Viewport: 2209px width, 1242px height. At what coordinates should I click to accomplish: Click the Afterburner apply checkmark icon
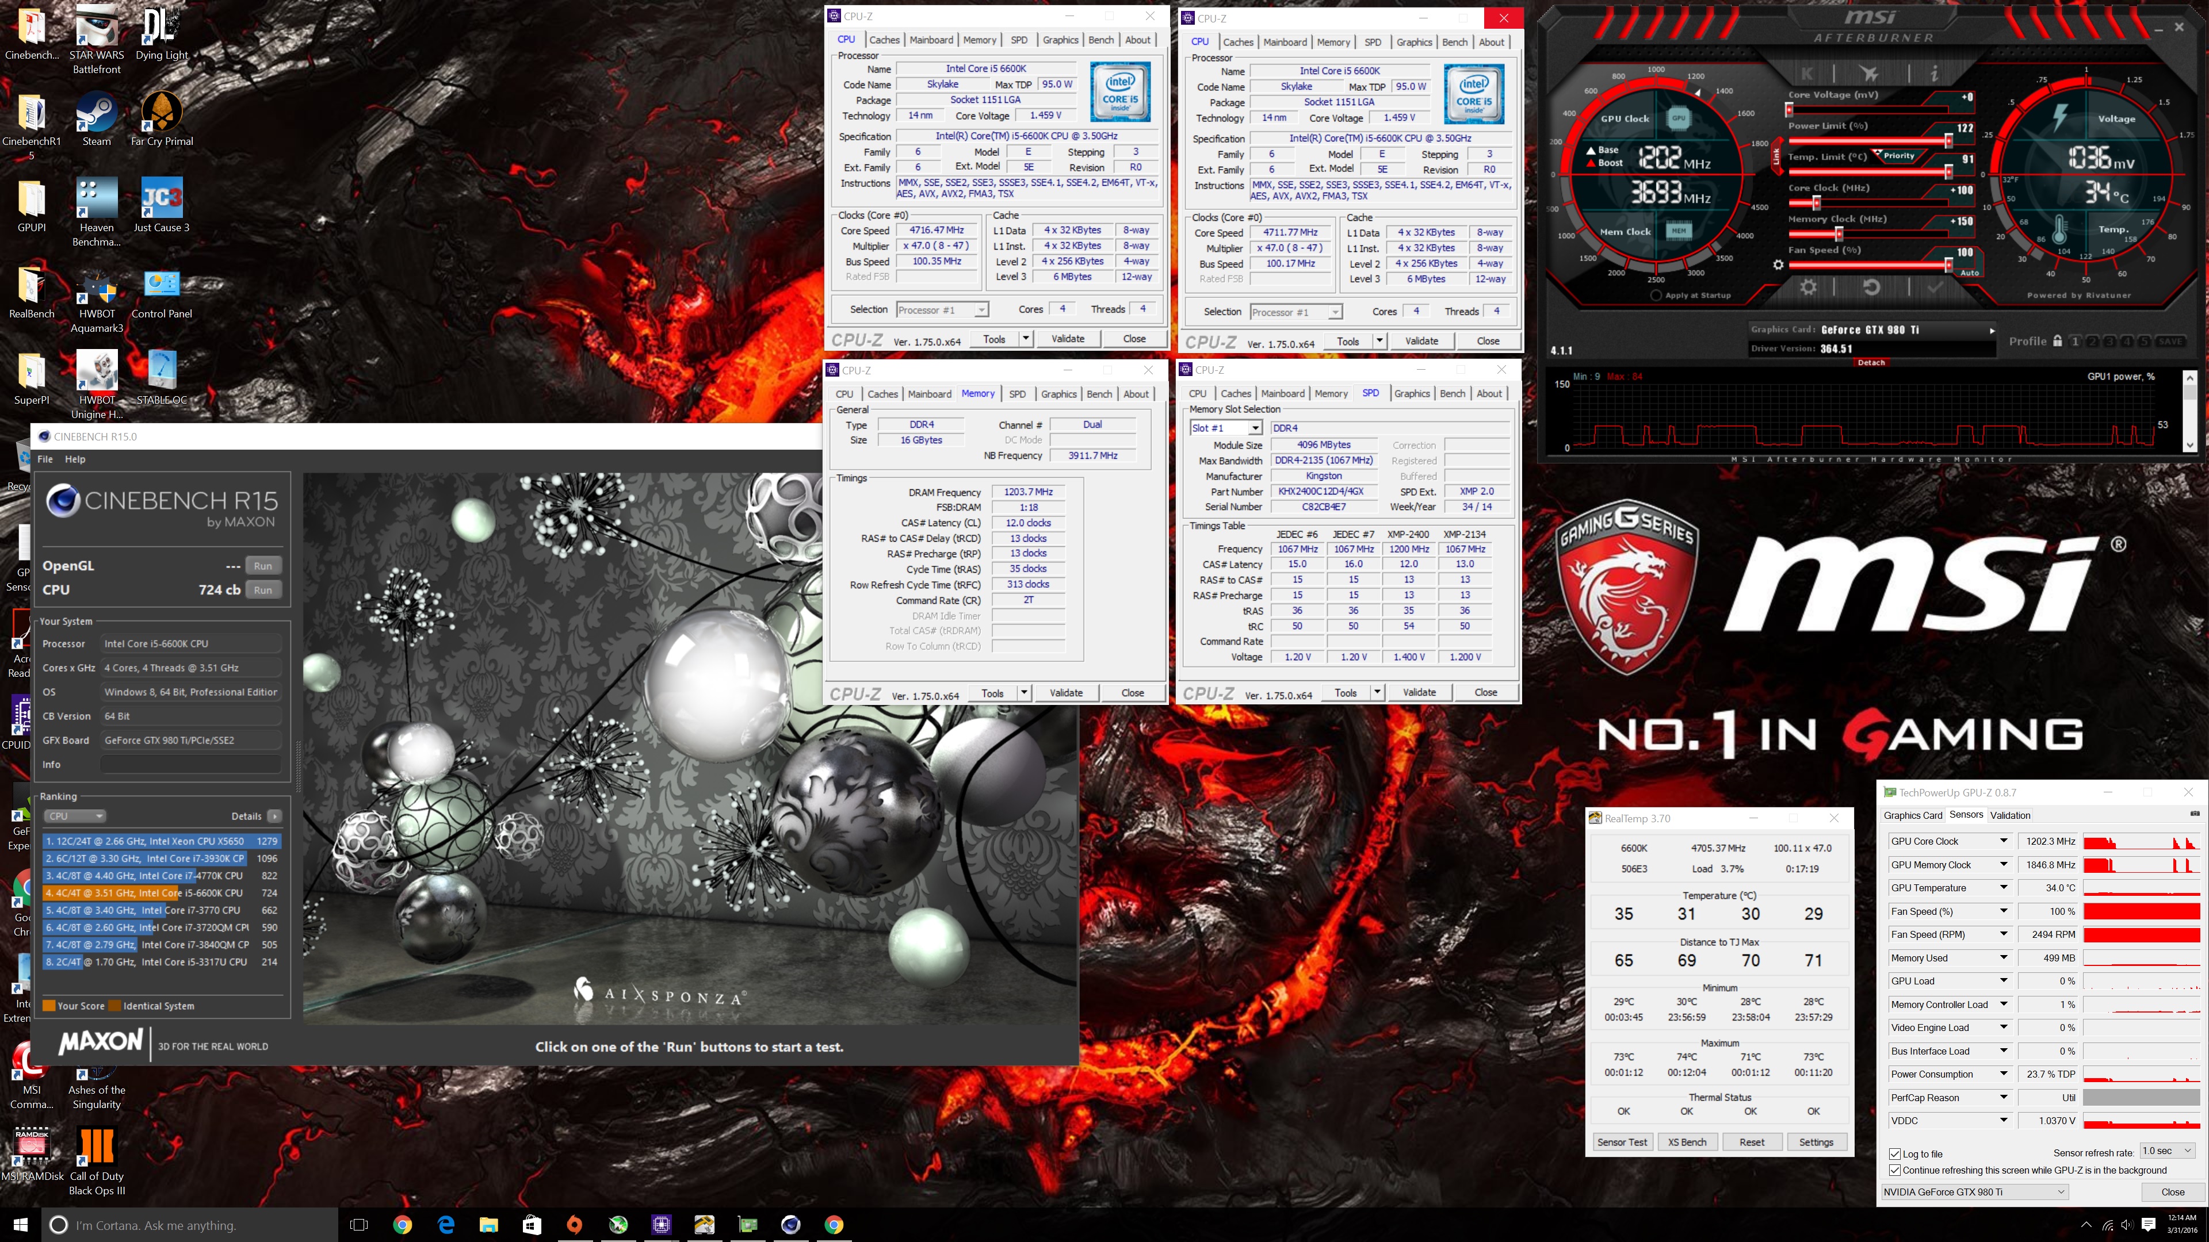coord(1935,287)
